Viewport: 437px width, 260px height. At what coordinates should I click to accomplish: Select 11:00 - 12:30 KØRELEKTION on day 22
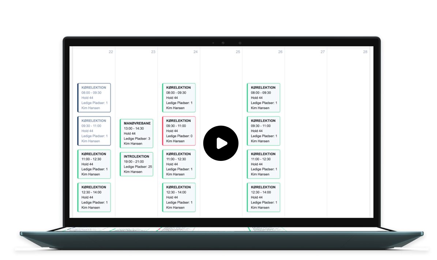point(94,164)
